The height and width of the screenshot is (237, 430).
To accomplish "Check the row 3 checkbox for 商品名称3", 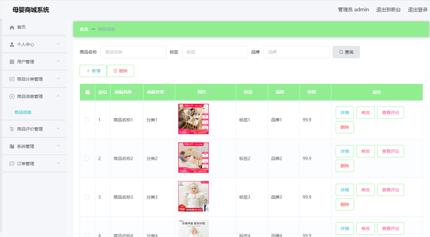I will (x=87, y=197).
